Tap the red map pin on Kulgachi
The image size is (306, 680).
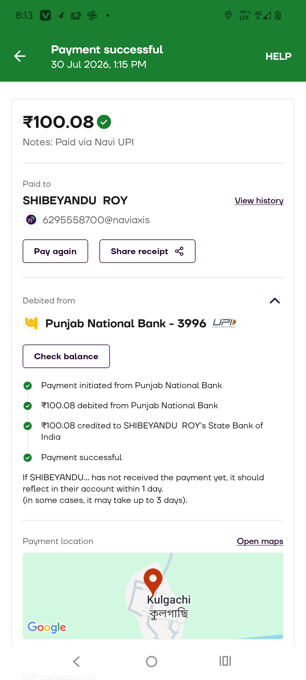(153, 581)
